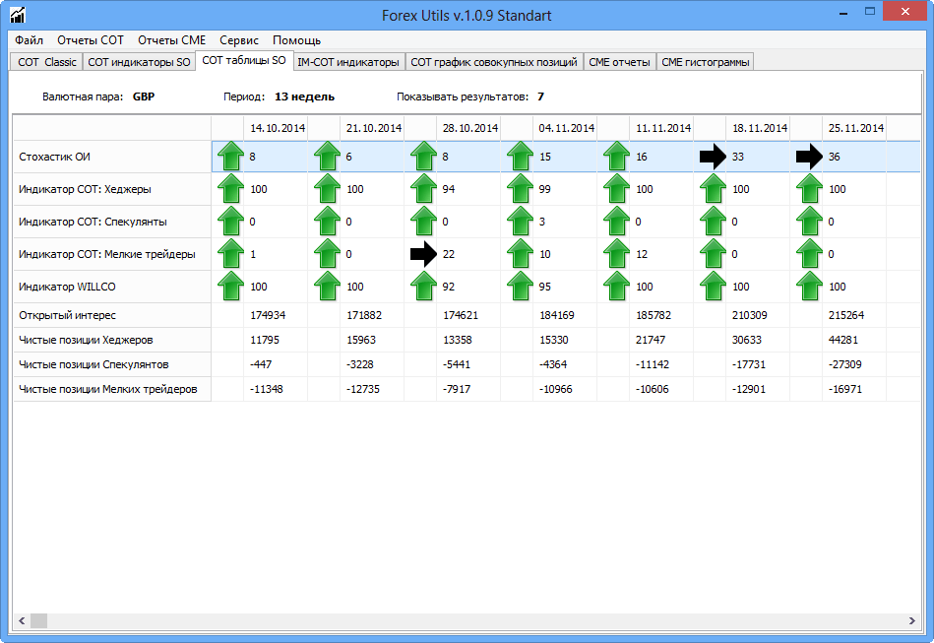
Task: Switch to the IM-COT индикаторы tab
Action: 348,62
